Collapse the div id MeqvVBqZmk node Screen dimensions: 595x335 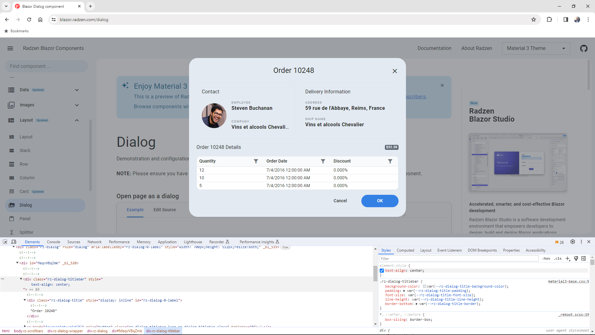point(17,263)
